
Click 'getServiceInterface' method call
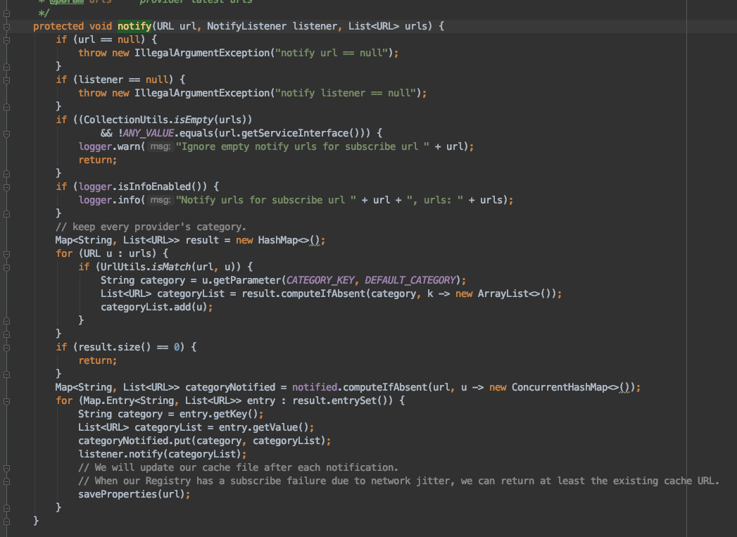click(295, 134)
